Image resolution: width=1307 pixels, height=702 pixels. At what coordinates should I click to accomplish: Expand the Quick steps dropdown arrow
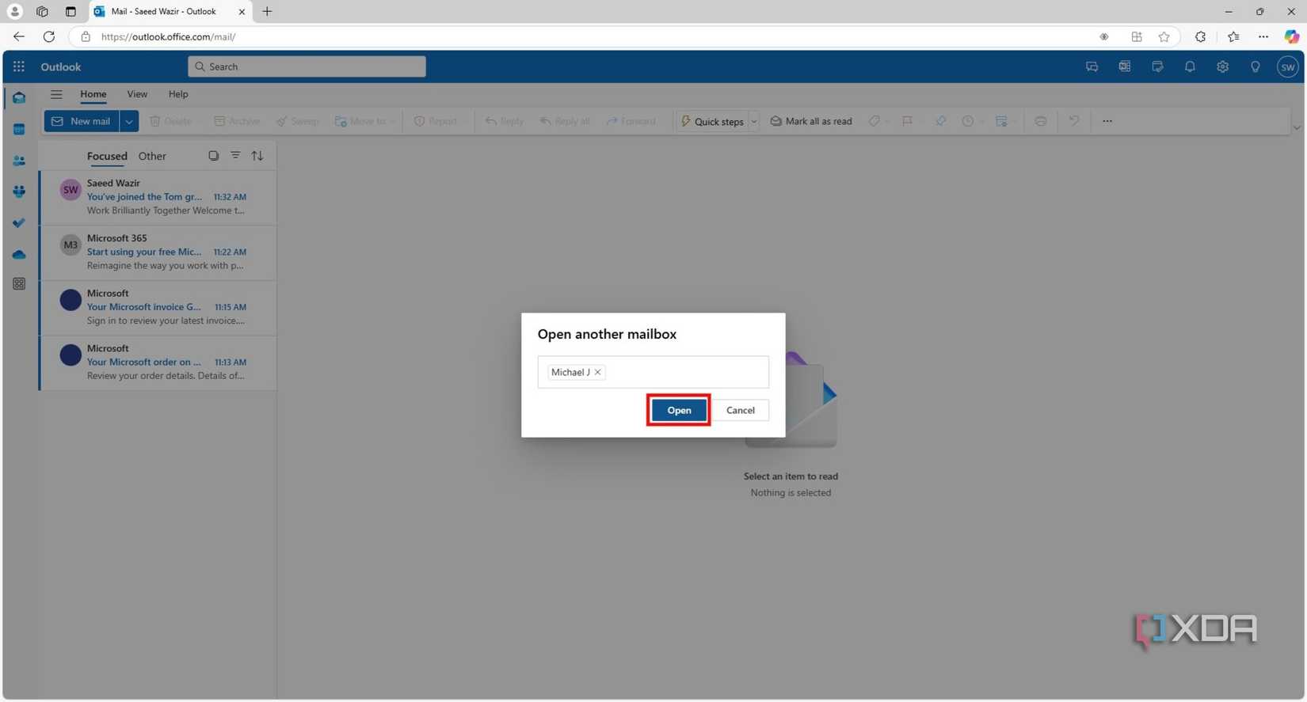(754, 121)
